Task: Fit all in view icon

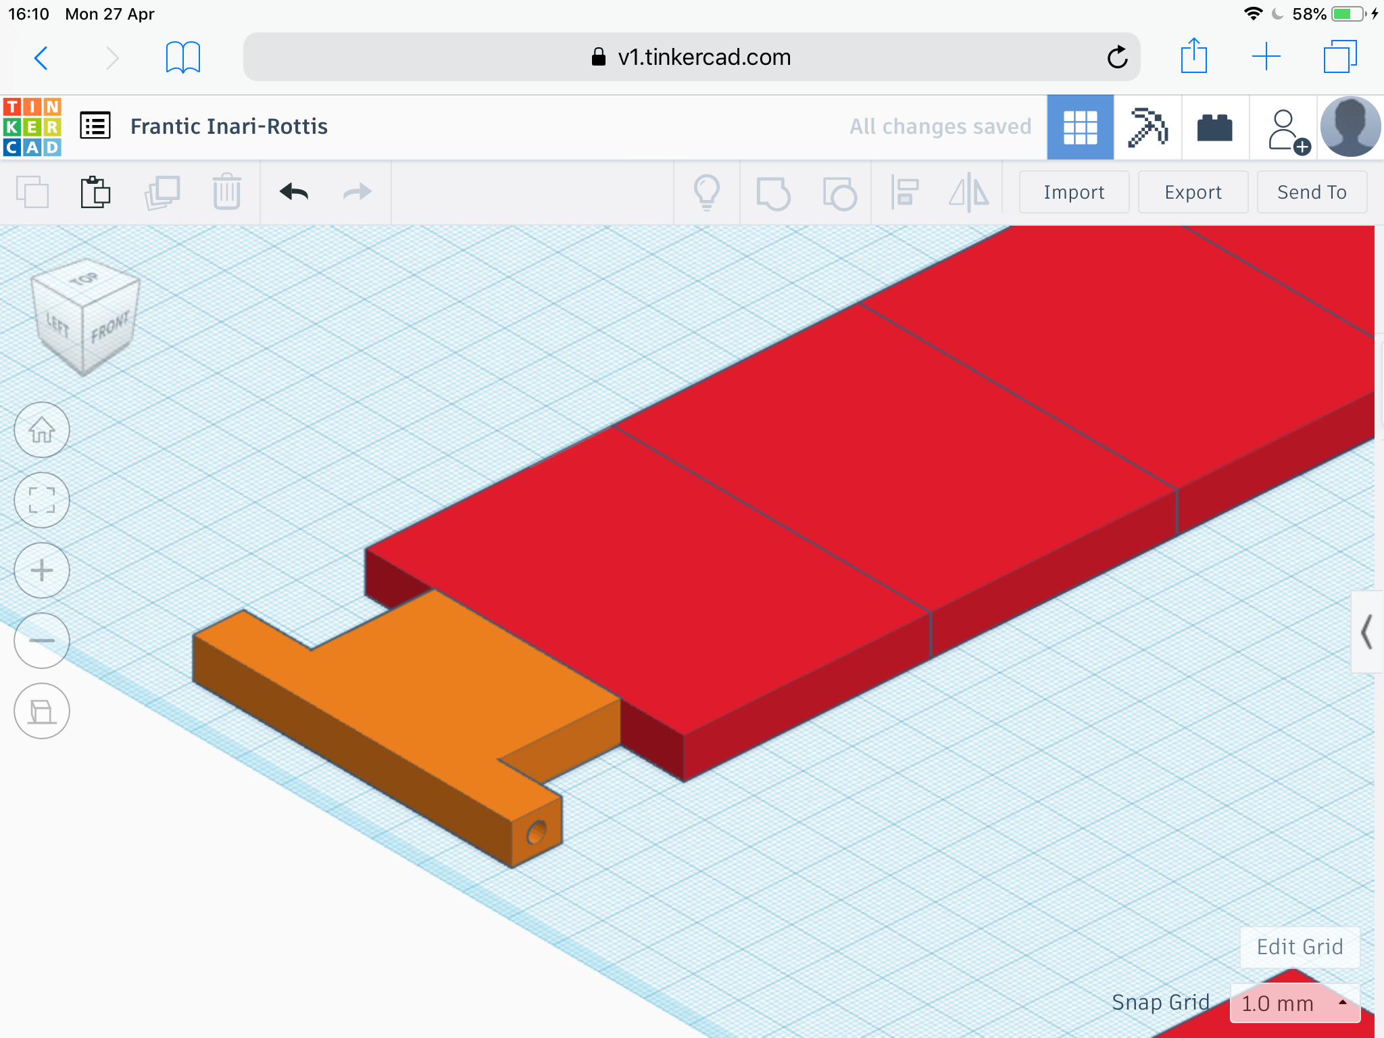Action: click(x=42, y=500)
